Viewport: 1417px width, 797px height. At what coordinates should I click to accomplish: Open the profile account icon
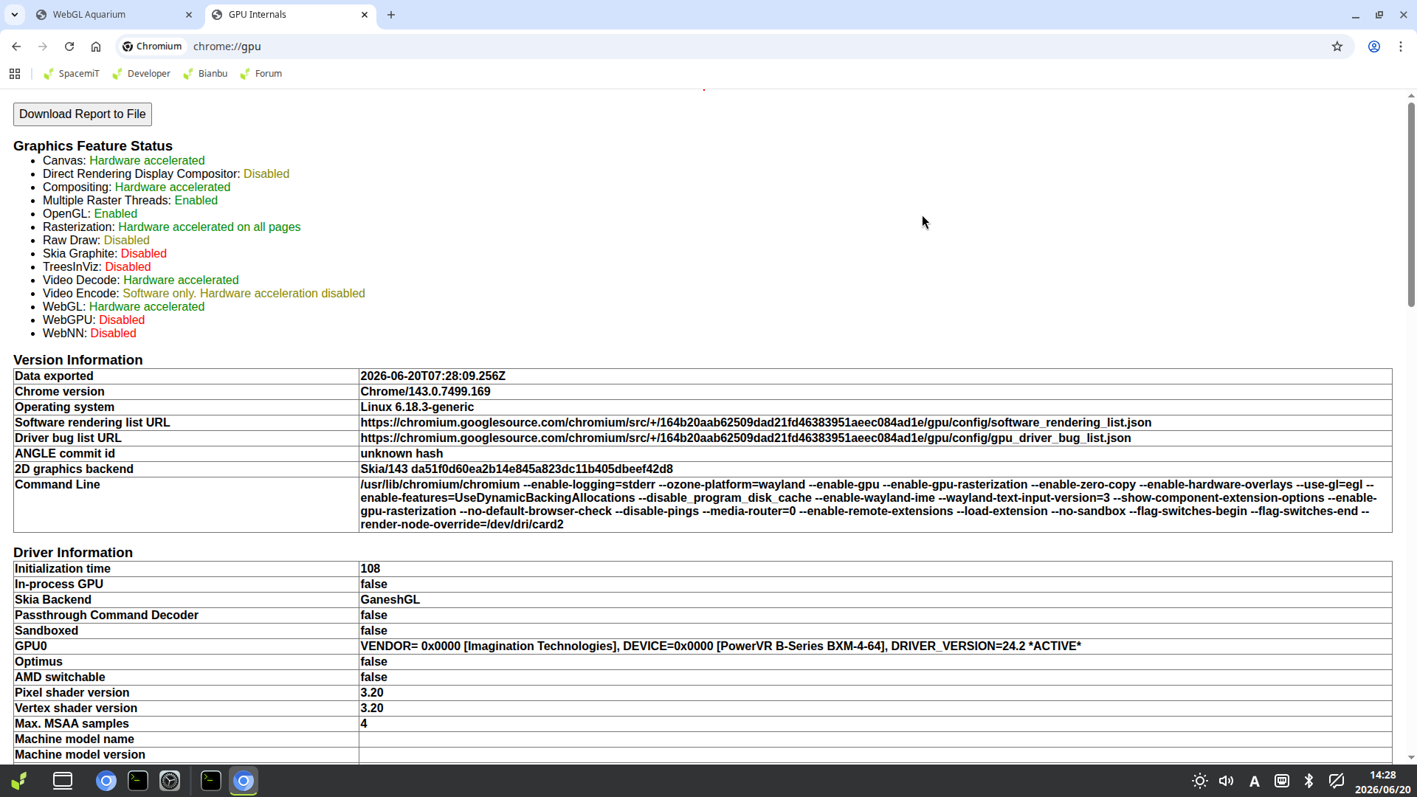point(1374,46)
